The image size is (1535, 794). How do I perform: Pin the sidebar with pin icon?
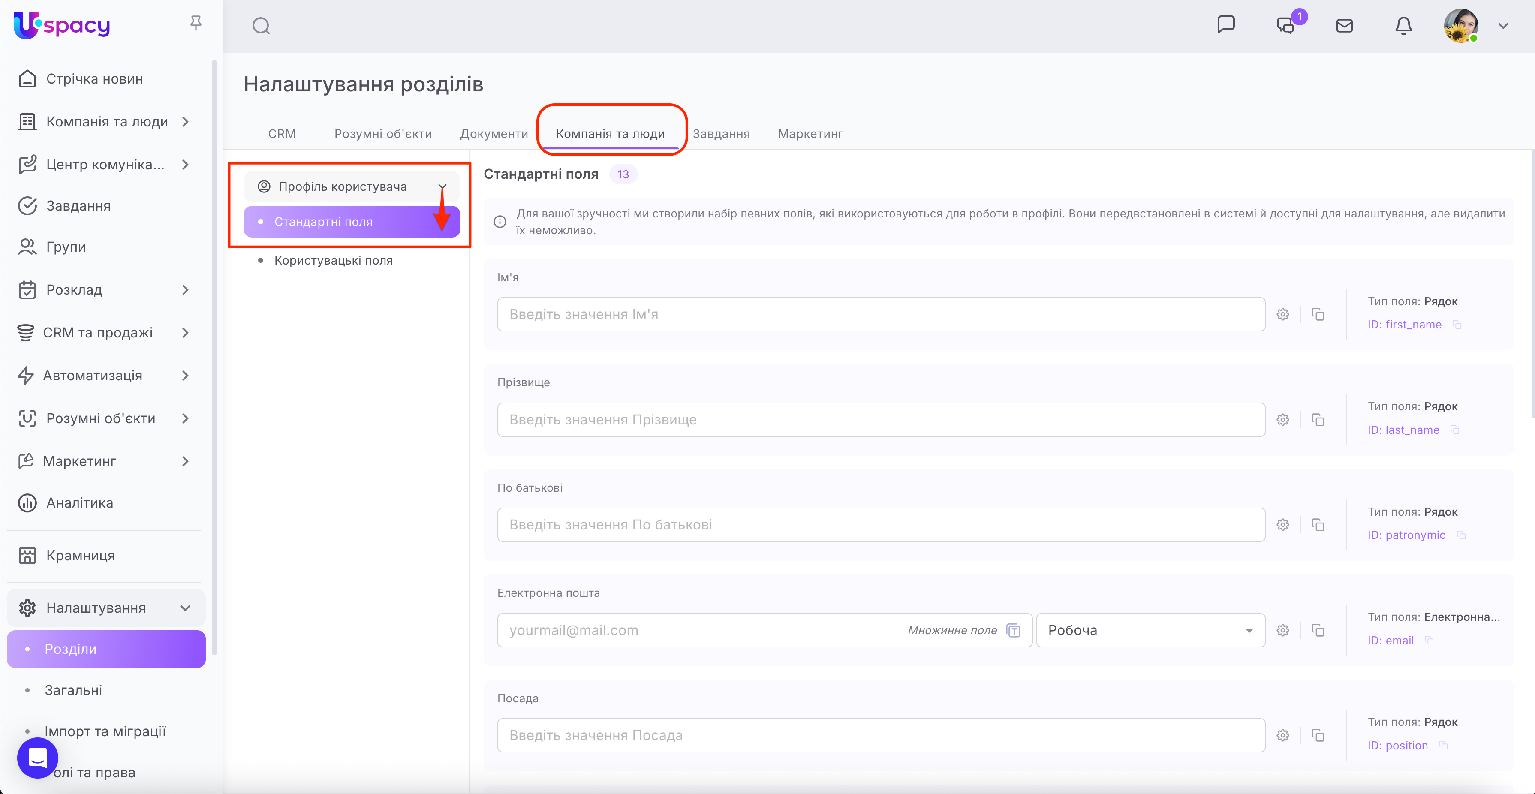pyautogui.click(x=196, y=23)
